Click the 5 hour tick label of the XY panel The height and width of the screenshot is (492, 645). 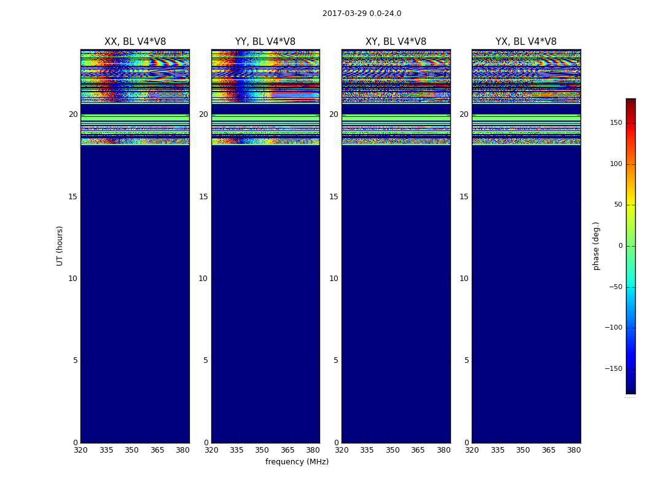[336, 360]
